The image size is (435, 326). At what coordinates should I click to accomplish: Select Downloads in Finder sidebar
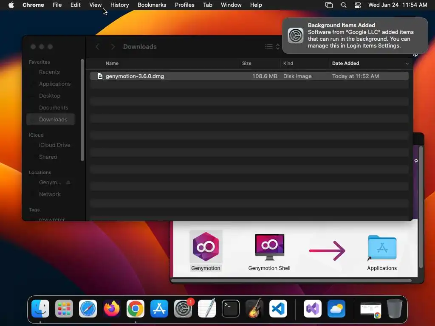tap(51, 119)
